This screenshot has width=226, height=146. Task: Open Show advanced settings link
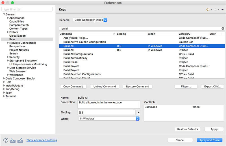42,140
